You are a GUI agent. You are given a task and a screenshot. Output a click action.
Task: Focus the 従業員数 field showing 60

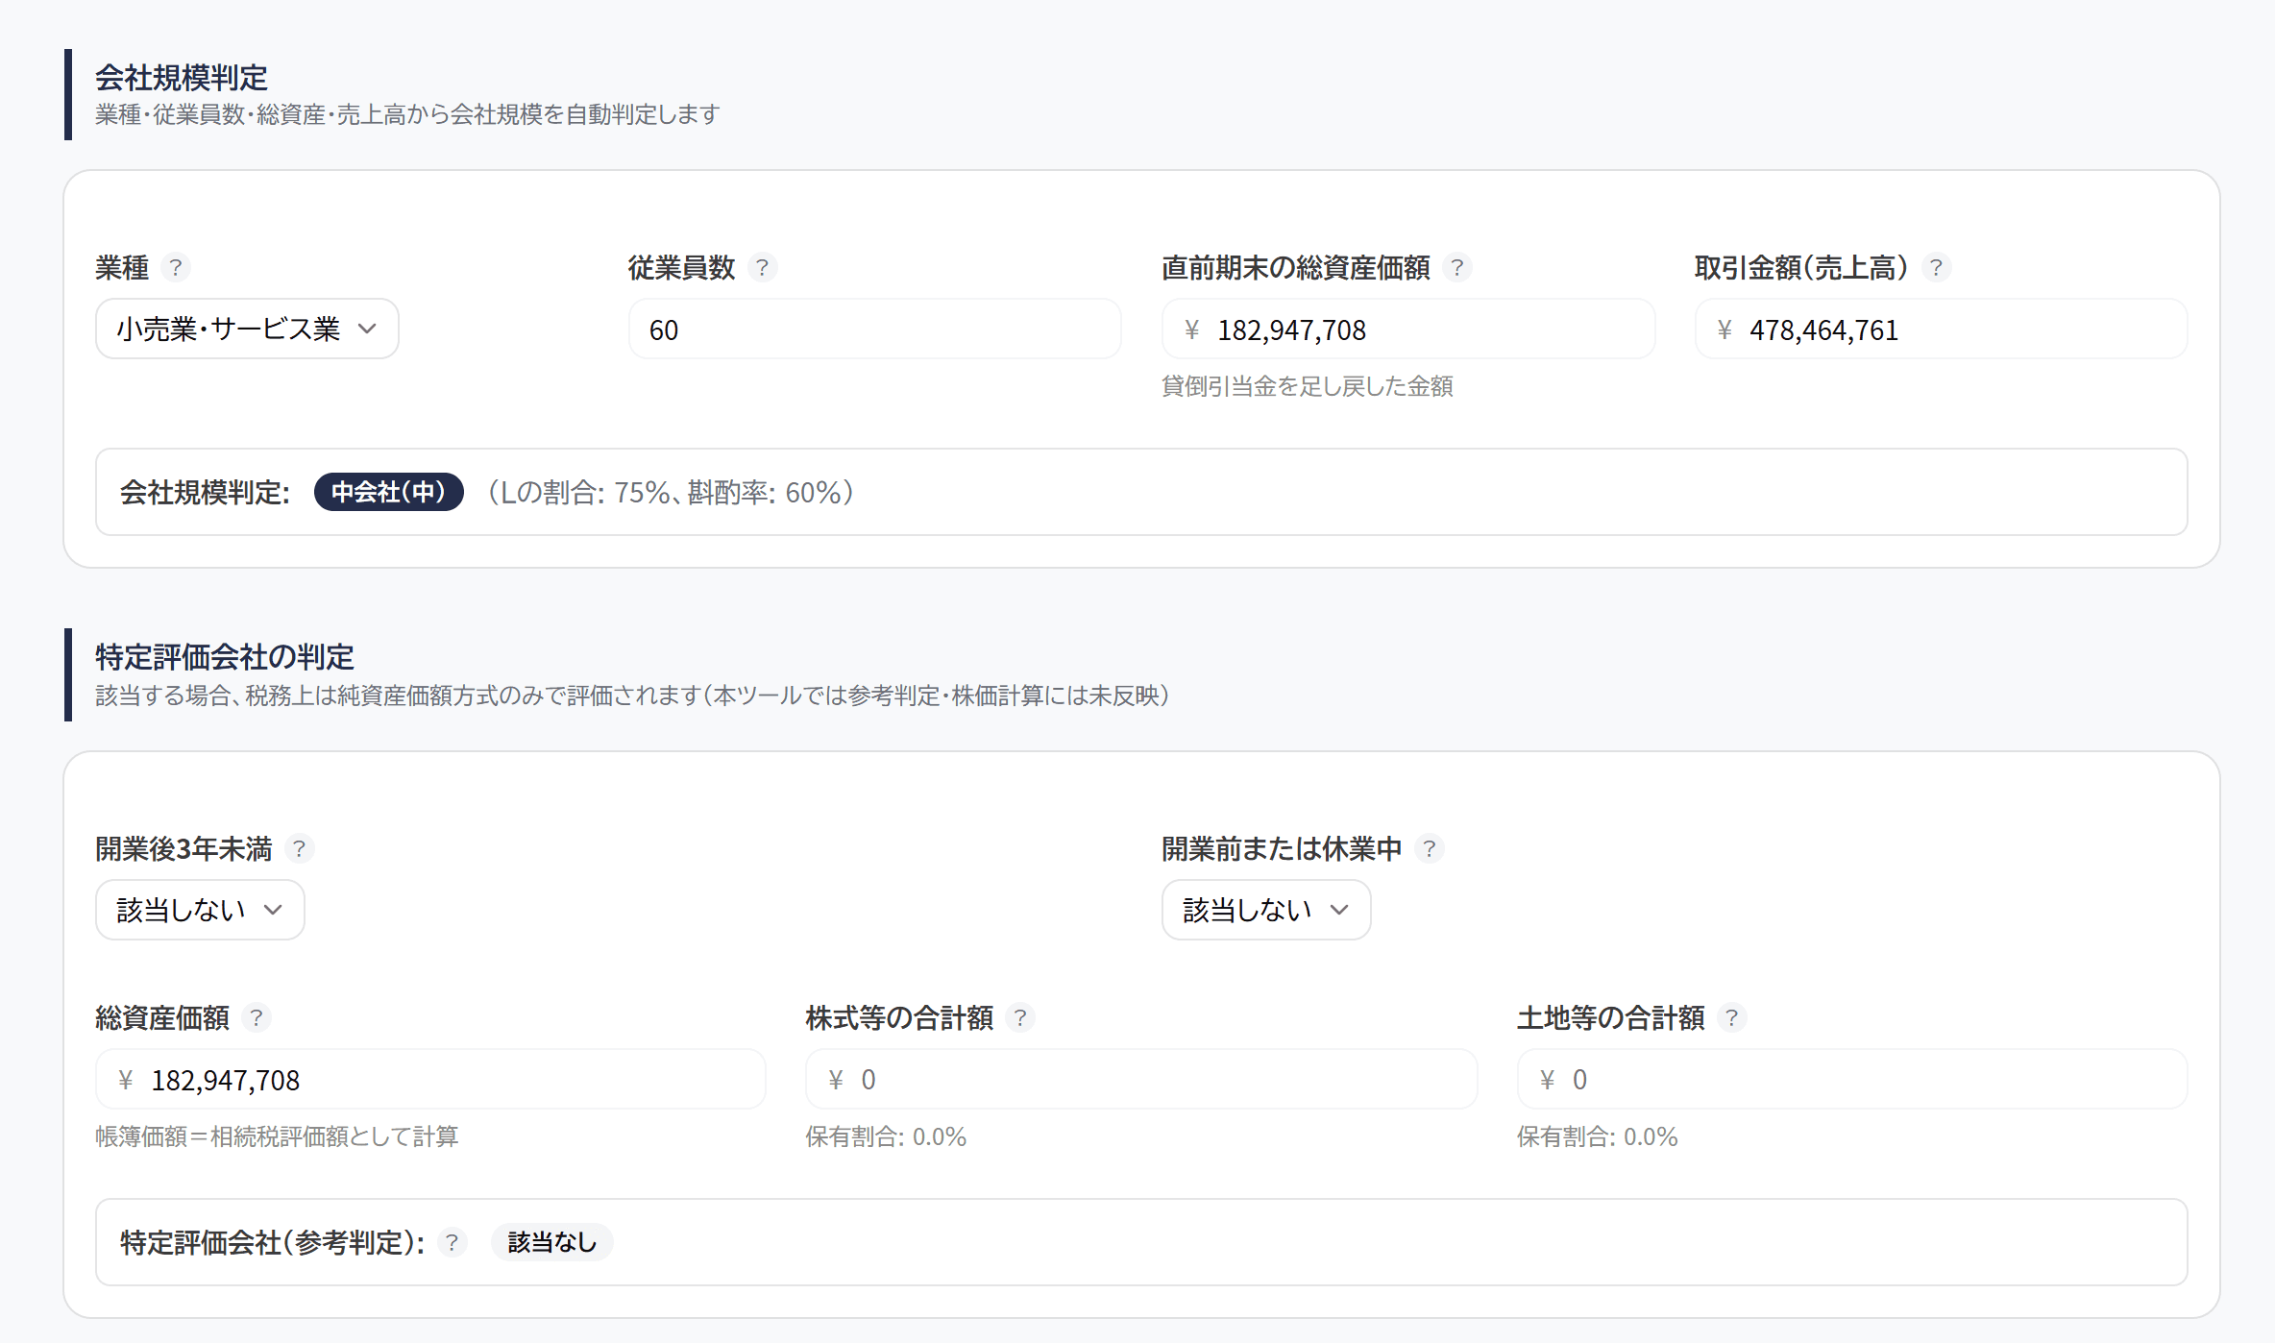click(x=874, y=329)
